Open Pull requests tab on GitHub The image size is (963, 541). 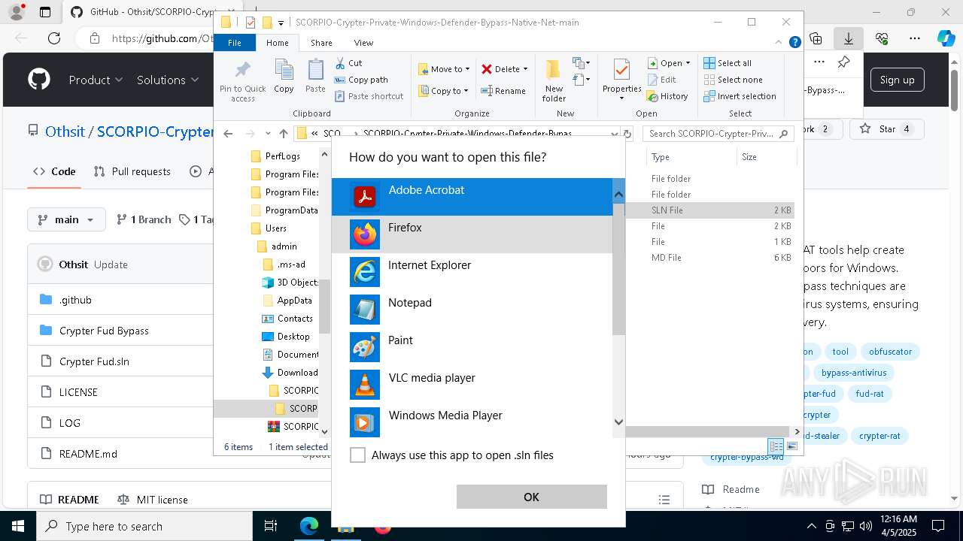pos(132,171)
